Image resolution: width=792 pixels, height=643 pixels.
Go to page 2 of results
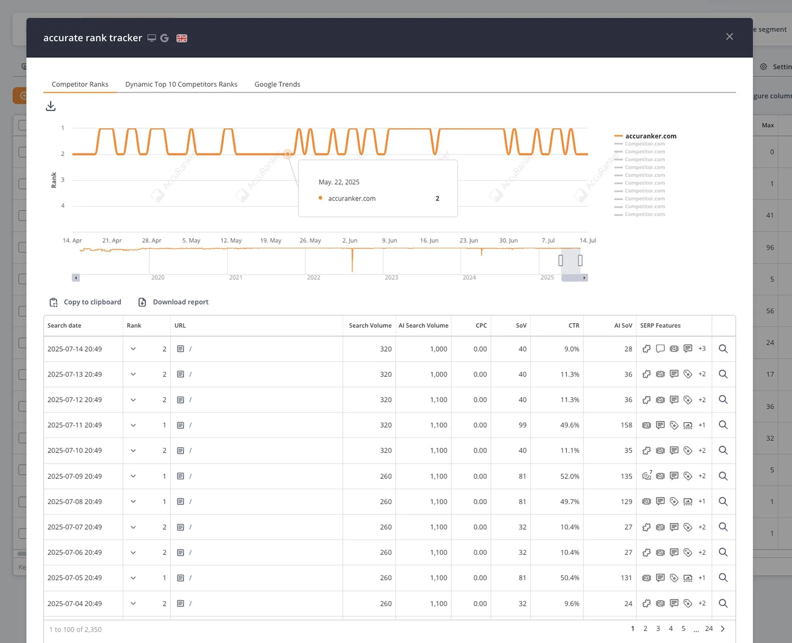pyautogui.click(x=645, y=629)
